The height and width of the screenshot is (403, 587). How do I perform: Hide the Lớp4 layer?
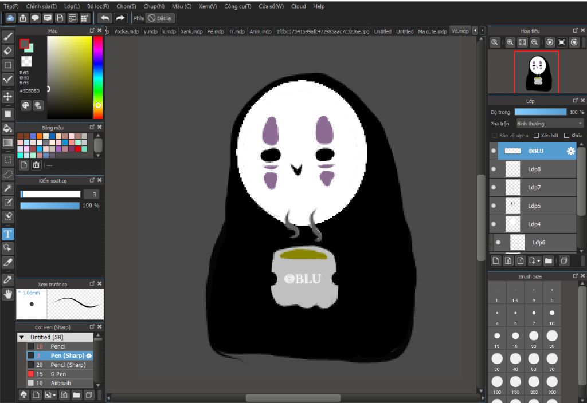tap(494, 224)
